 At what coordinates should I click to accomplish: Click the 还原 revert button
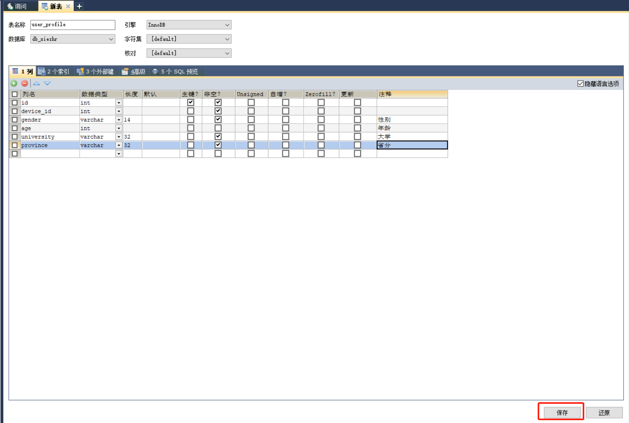point(604,412)
